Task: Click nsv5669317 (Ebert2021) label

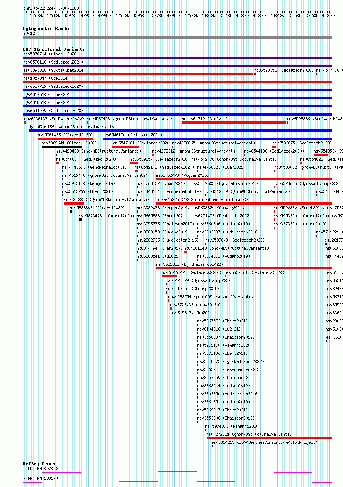Action: 222,410
